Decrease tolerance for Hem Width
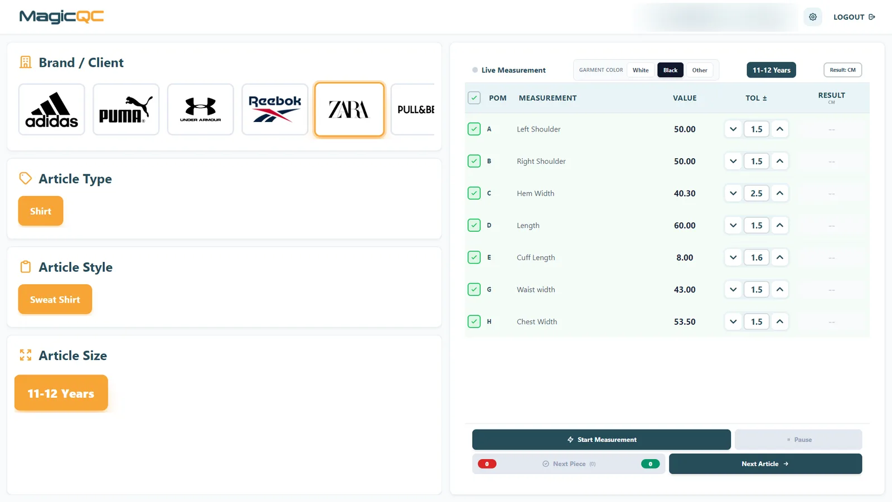The height and width of the screenshot is (502, 892). (x=733, y=193)
